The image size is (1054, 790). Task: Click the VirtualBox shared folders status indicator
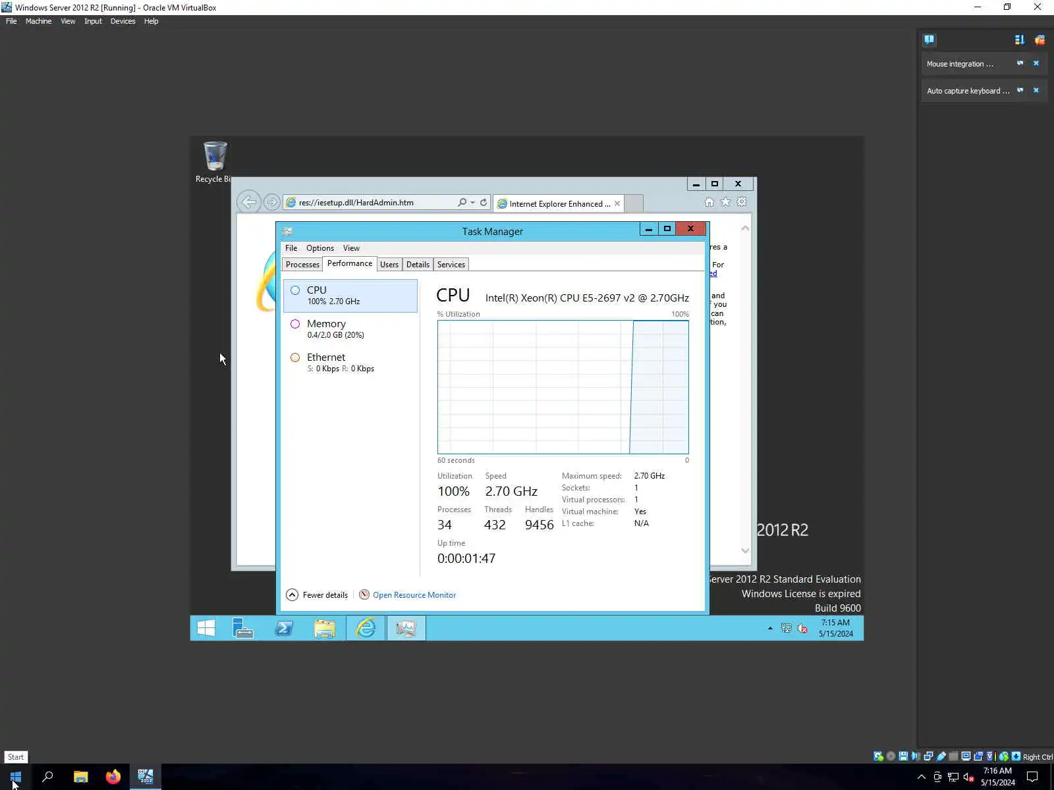953,756
